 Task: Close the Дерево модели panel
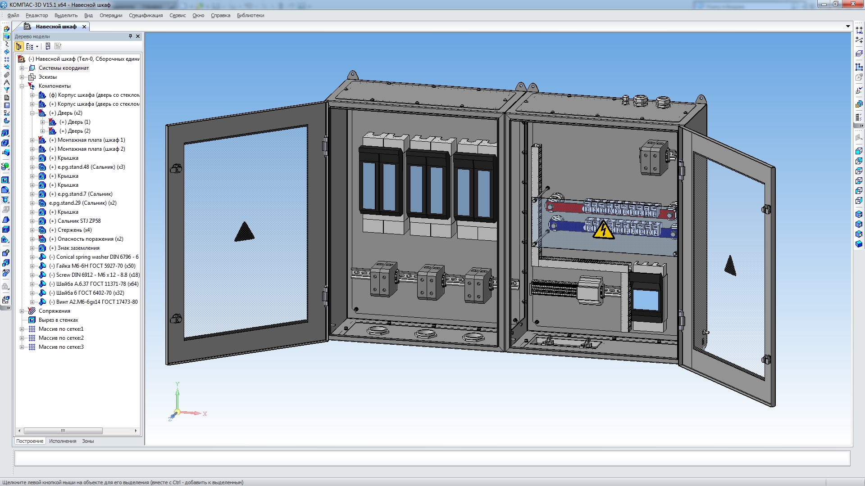pyautogui.click(x=138, y=36)
